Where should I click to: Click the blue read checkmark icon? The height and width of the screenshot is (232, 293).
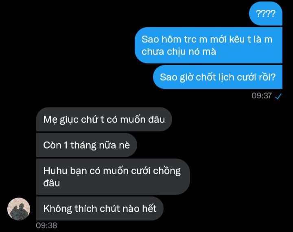pos(278,96)
